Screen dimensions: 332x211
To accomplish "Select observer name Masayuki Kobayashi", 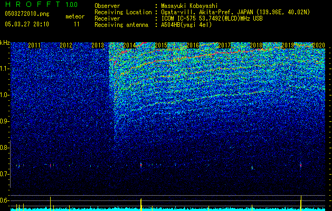I will [189, 6].
